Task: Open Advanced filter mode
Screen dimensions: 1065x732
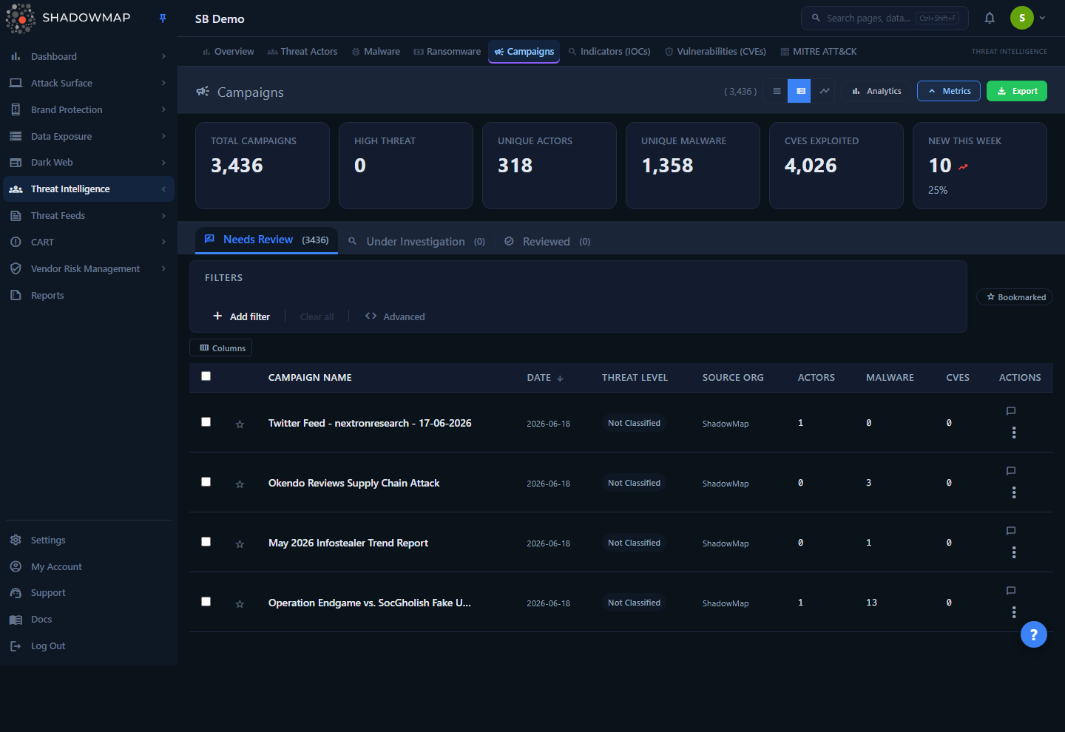Action: tap(395, 316)
